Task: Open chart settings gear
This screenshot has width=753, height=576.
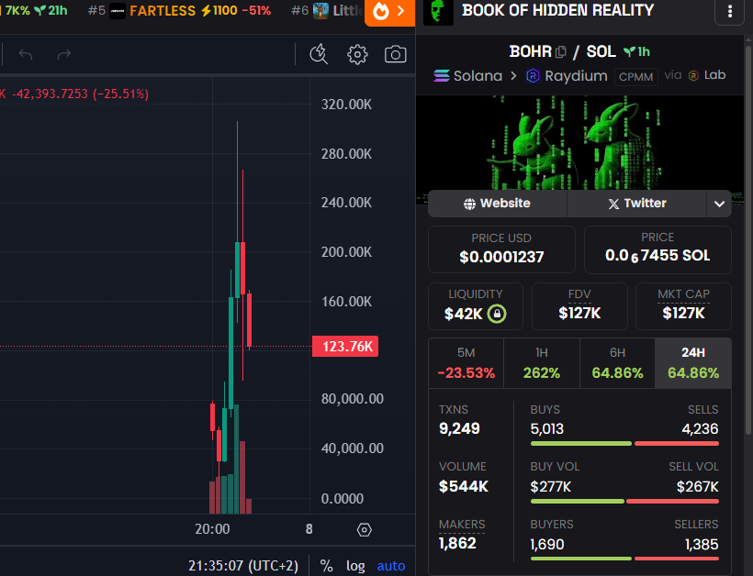Action: point(357,54)
